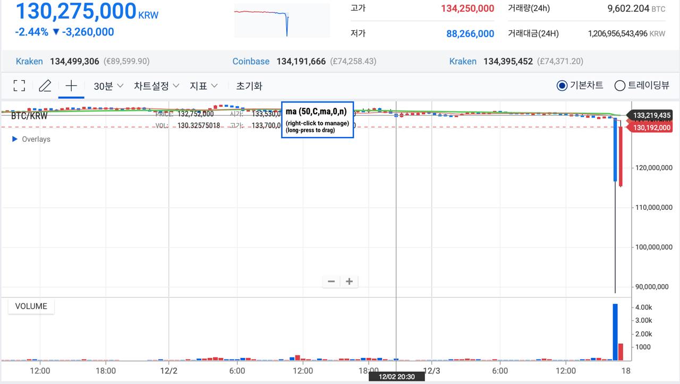Screen dimensions: 680x384
Task: Click the BTC/KRW chart title
Action: tap(29, 116)
